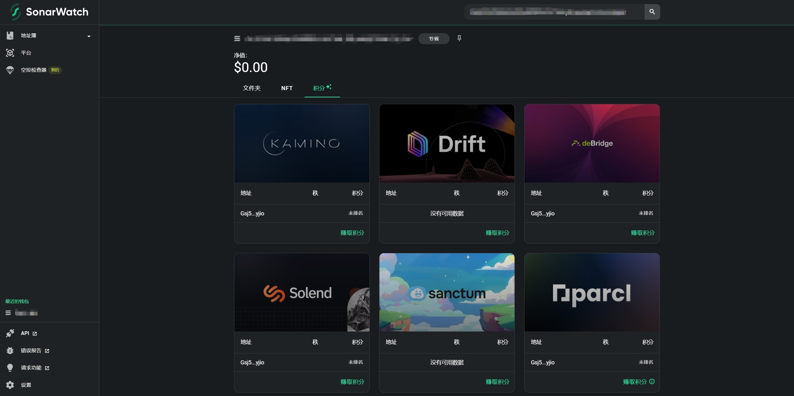Switch to the NFT tab

tap(287, 88)
